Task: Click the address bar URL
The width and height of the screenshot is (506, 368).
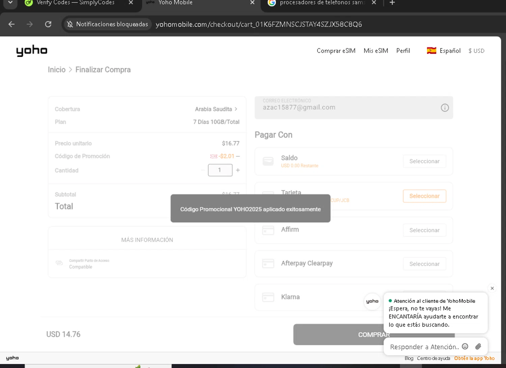Action: click(259, 24)
